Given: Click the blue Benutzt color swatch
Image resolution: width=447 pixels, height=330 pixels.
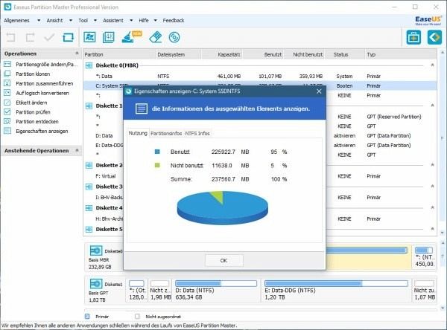Looking at the screenshot, I should coord(157,151).
